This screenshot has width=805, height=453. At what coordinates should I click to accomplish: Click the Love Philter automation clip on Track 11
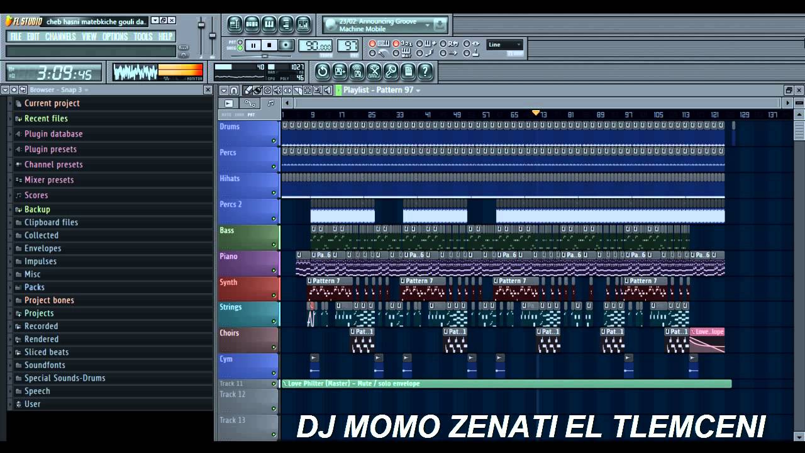[506, 384]
